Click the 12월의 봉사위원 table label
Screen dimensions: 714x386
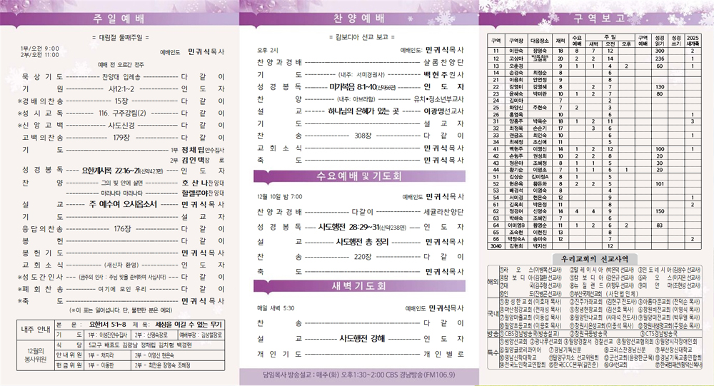coord(34,358)
